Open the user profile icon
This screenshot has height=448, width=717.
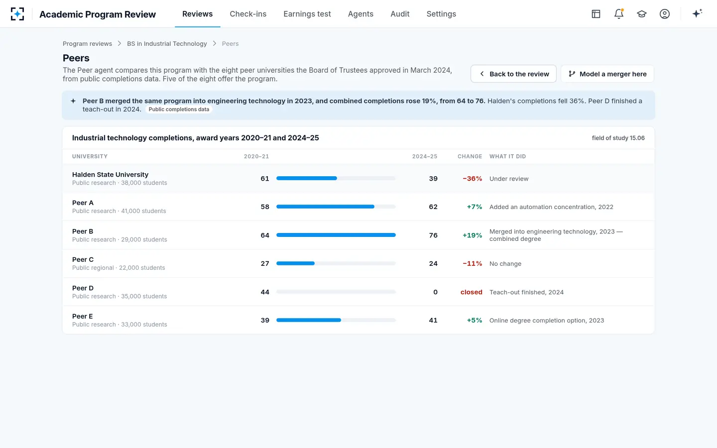(665, 14)
